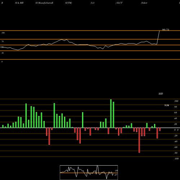Screen dimensions: 180x180
Task: Click the MR axis label 80
Action: tap(176, 107)
